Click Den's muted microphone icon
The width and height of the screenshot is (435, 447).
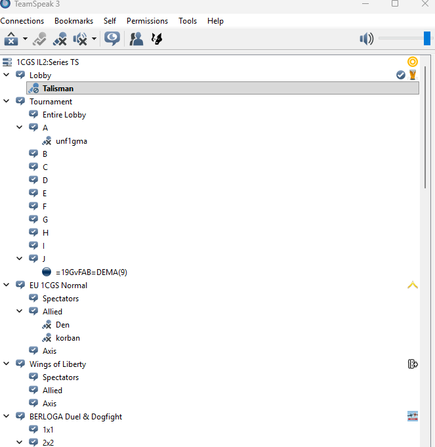point(47,325)
